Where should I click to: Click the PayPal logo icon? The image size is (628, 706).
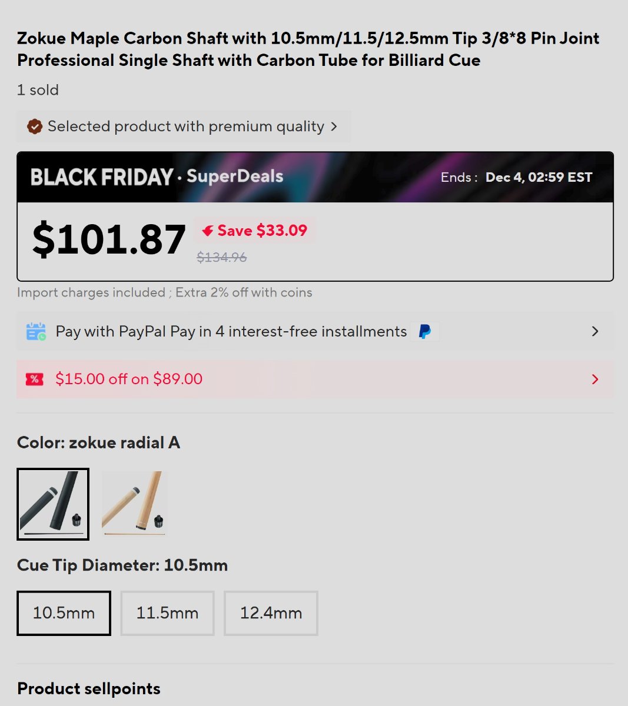point(424,332)
